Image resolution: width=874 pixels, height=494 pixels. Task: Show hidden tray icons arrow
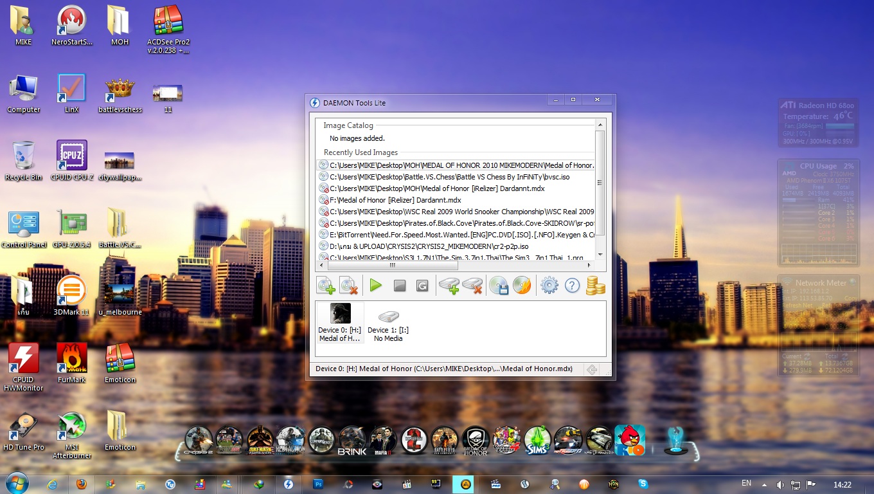[764, 484]
